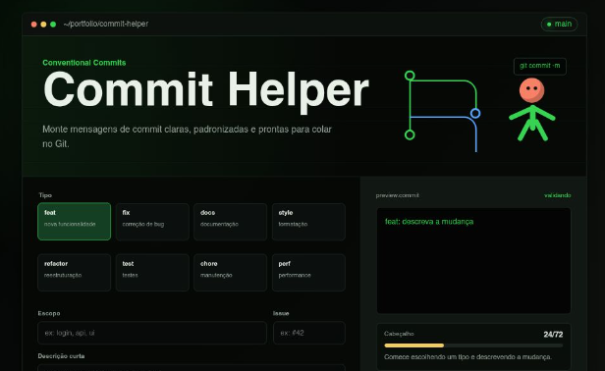Viewport: 605px width, 371px height.
Task: Click the 'Monte mensagens de commit' subtitle
Action: [x=187, y=136]
